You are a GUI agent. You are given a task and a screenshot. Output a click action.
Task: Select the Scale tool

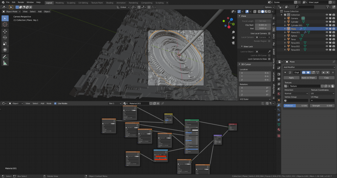click(5, 44)
